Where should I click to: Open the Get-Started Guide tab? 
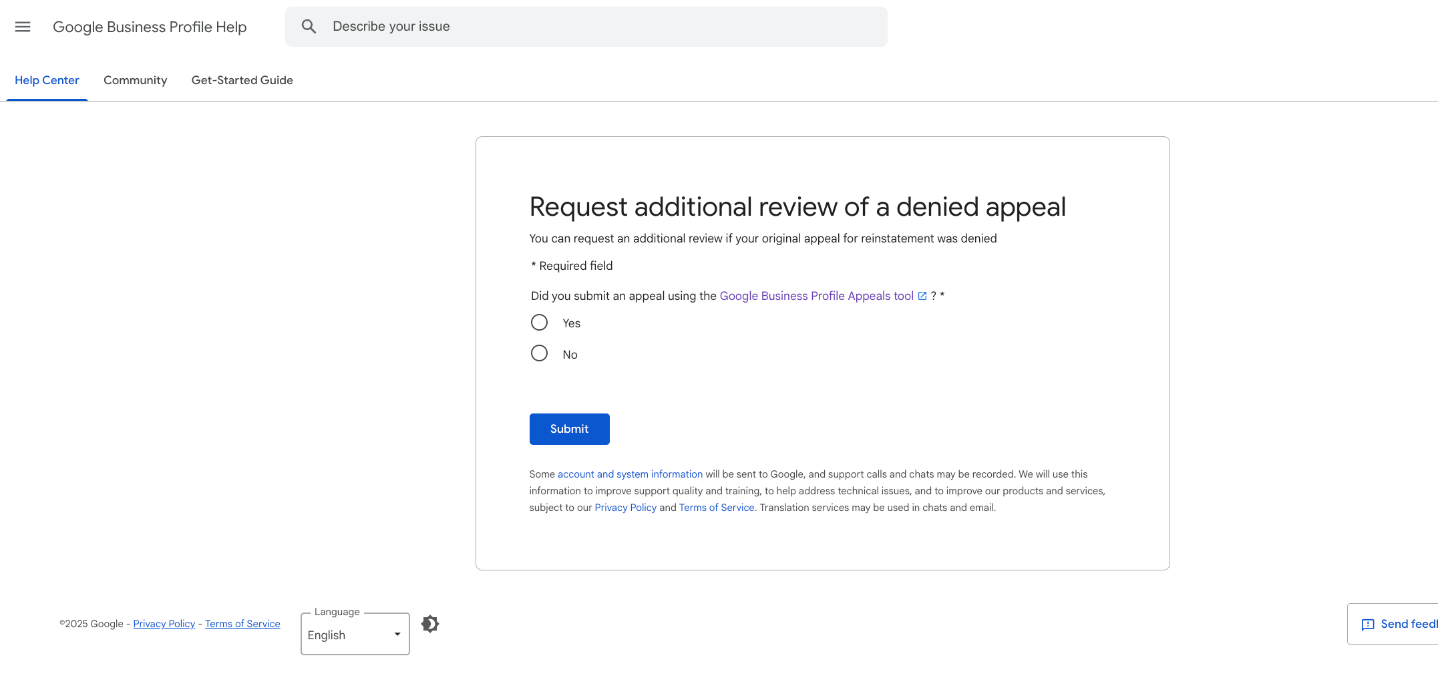242,80
